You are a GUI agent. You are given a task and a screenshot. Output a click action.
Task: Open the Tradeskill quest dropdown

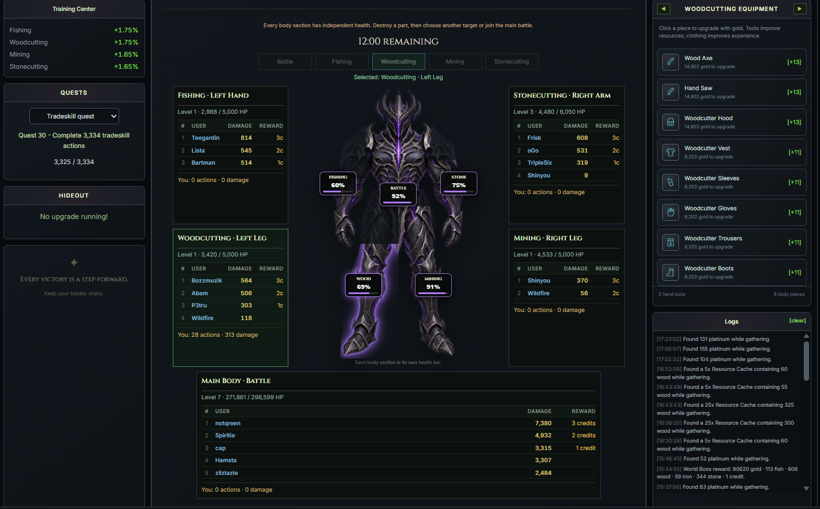point(74,116)
